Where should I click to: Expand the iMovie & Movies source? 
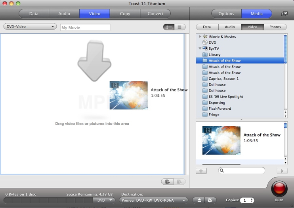coord(200,36)
